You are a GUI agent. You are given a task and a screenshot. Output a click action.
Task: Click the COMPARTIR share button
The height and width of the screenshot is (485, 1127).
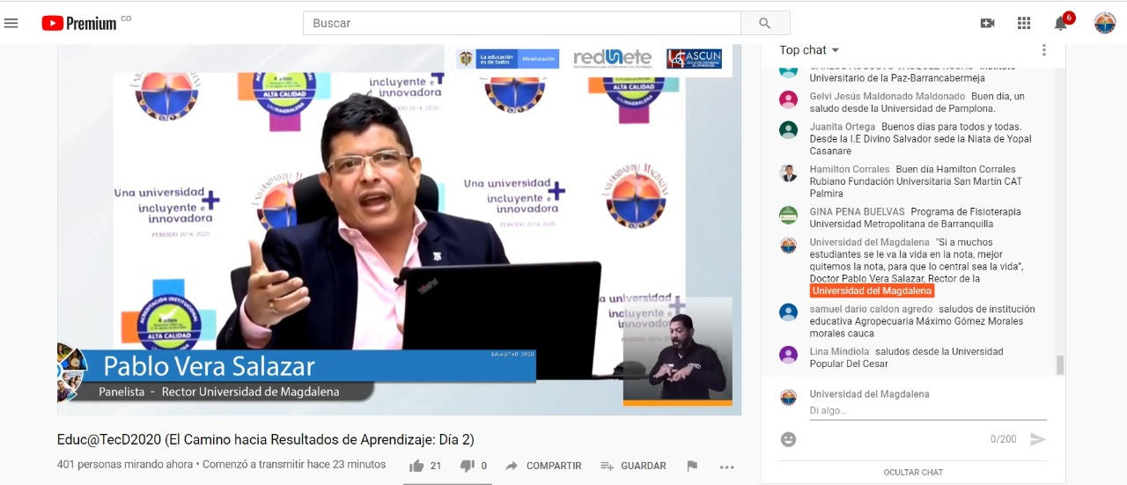544,466
